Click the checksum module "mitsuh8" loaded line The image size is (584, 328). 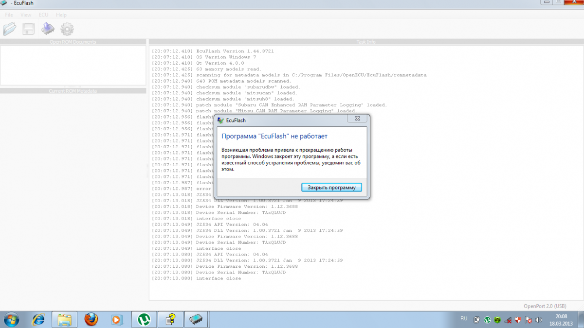(x=223, y=99)
